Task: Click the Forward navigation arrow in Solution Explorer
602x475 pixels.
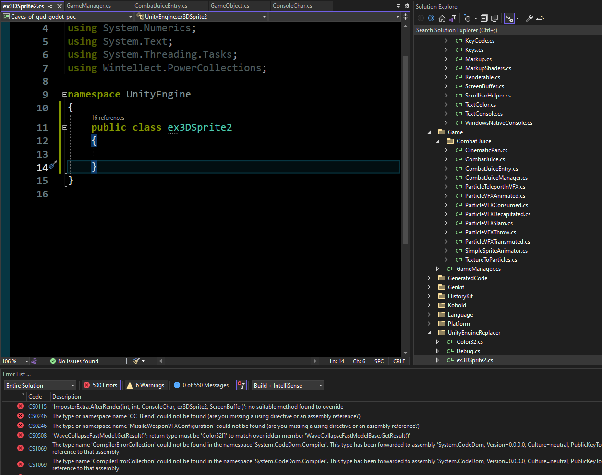Action: click(431, 18)
